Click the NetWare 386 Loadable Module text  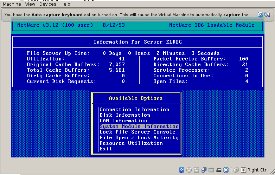click(x=212, y=25)
